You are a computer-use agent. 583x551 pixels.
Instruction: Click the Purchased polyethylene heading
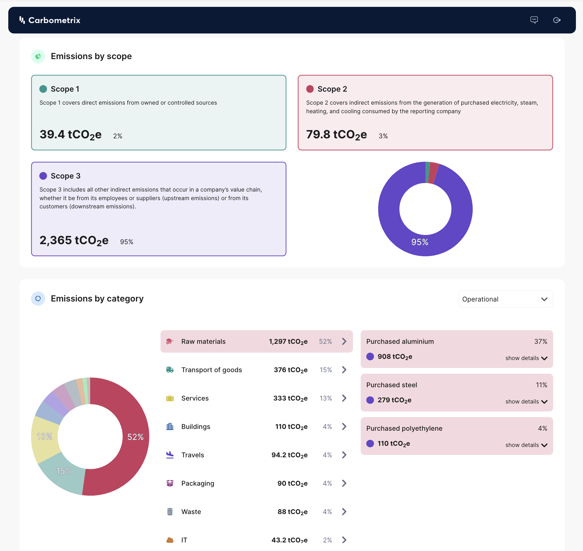404,428
